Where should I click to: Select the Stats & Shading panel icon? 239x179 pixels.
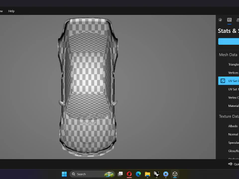230,20
